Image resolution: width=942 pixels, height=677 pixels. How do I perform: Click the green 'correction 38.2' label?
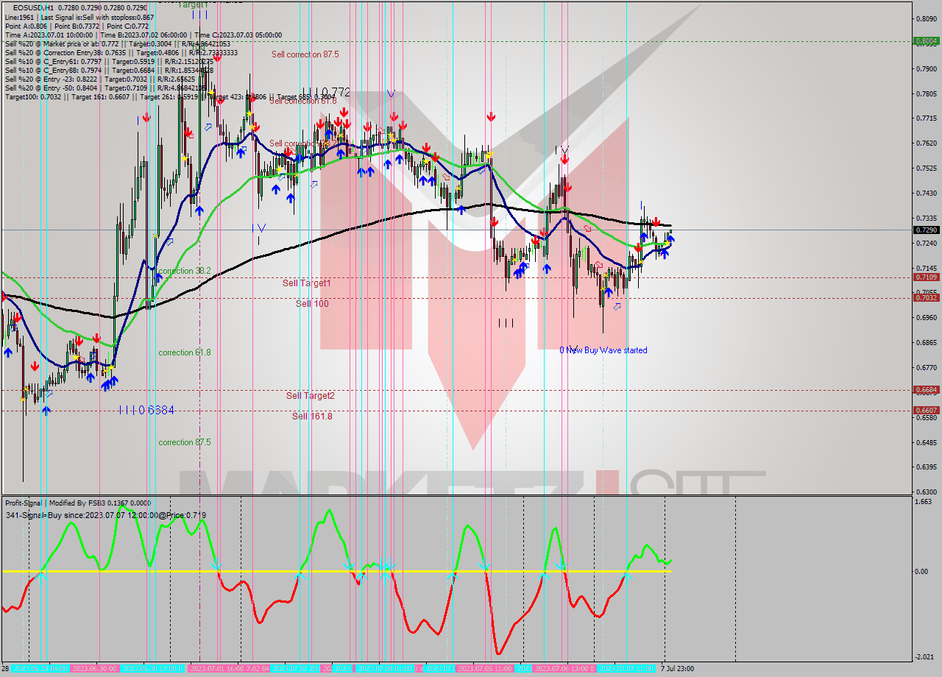[185, 271]
